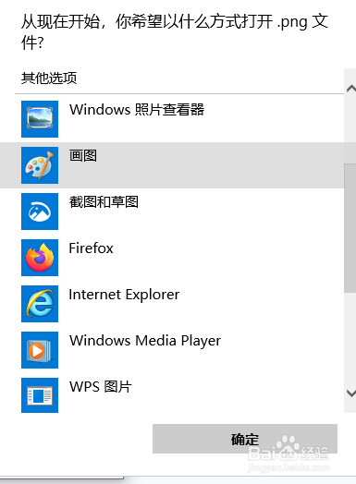Choose the '画图' text label

coord(83,155)
